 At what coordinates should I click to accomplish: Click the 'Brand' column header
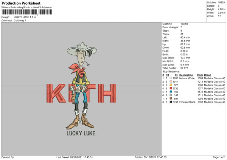point(208,75)
